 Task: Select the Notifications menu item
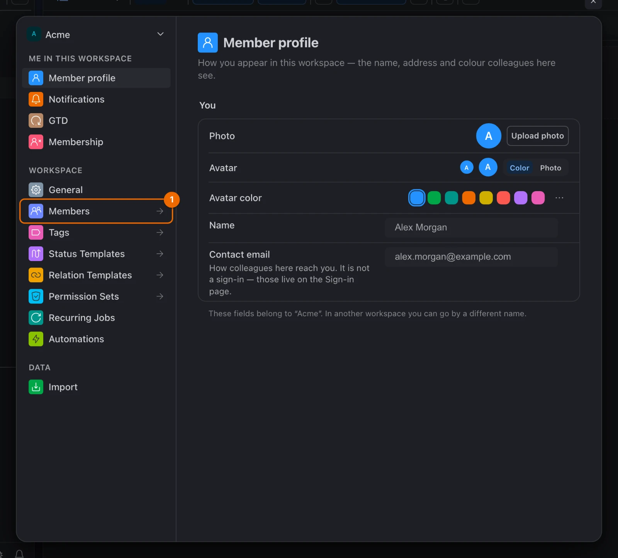[96, 99]
